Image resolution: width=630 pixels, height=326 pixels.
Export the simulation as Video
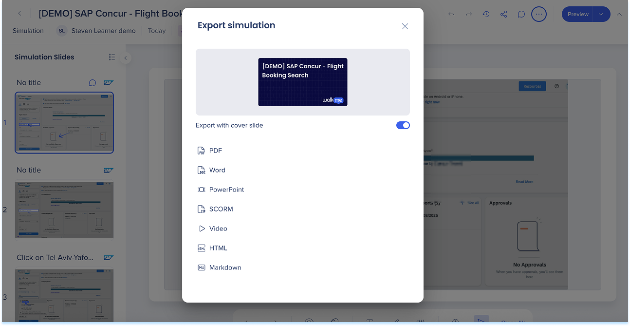(218, 229)
